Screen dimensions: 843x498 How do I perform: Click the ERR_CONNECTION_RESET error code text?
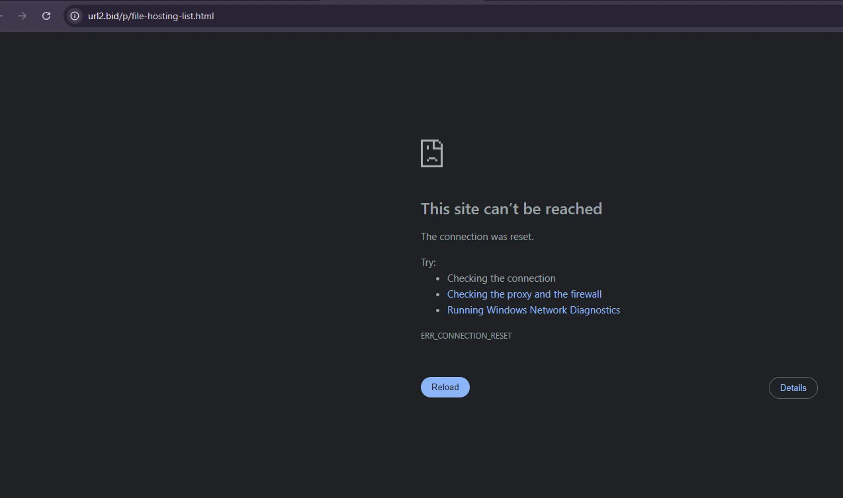pos(466,336)
